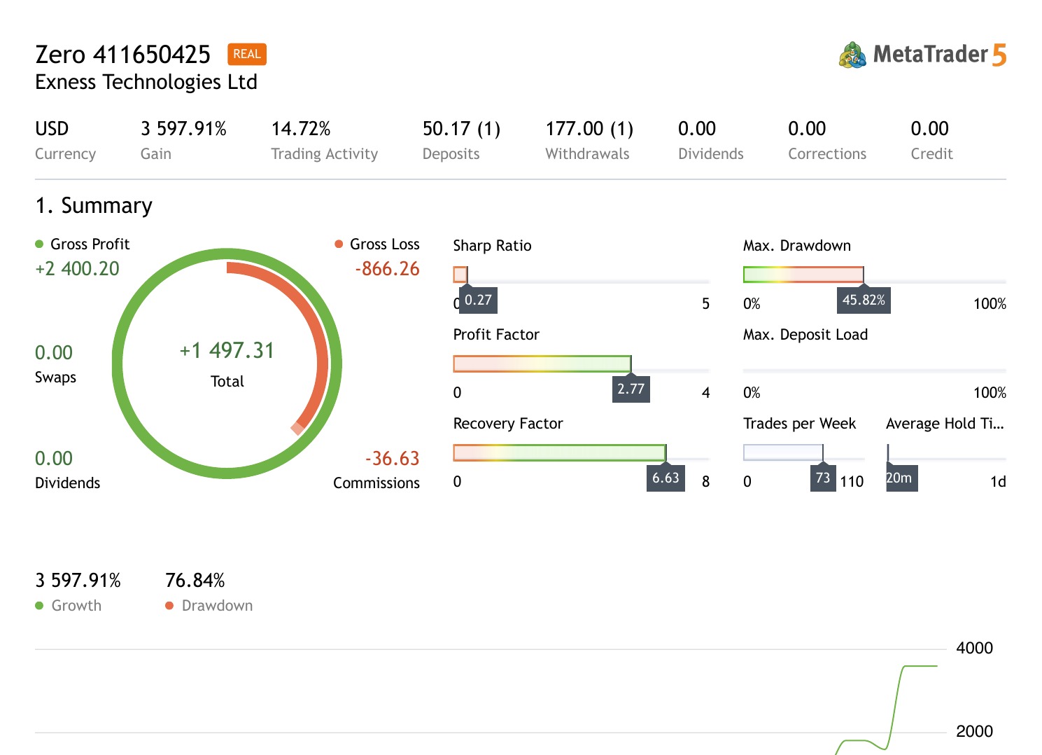
Task: Click the 1. Summary section heading
Action: 94,206
